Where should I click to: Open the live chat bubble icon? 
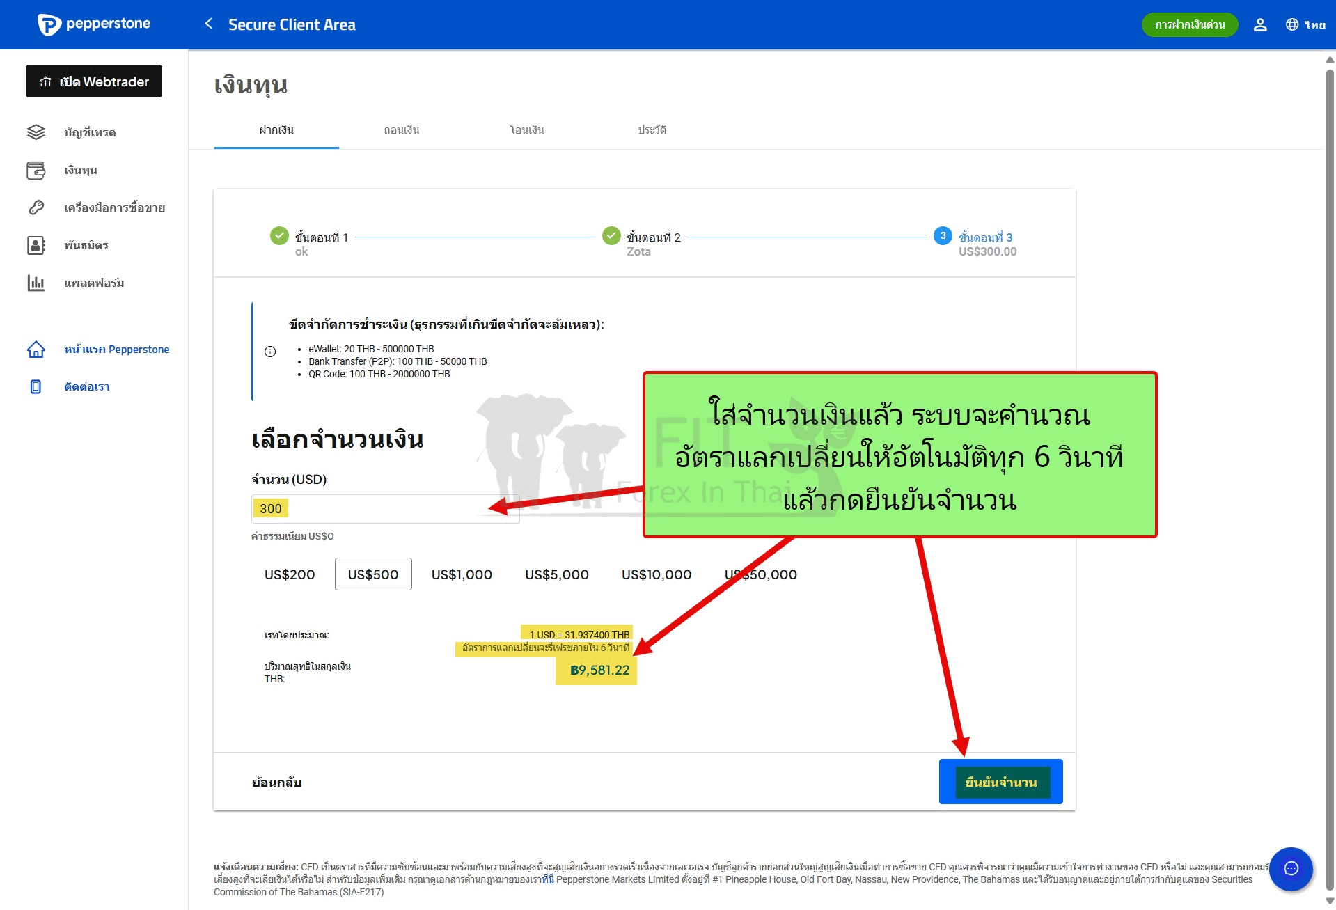click(1290, 868)
